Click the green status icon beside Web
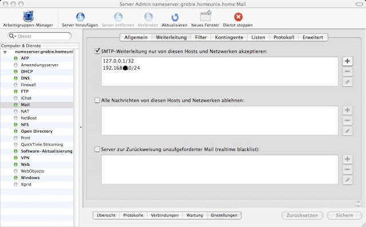 click(x=15, y=164)
